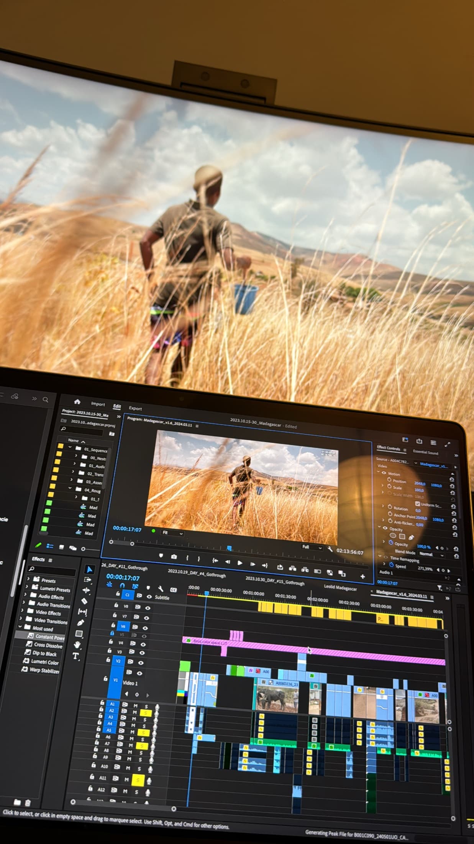Click Export Frame camera icon
474x844 pixels.
pos(174,556)
